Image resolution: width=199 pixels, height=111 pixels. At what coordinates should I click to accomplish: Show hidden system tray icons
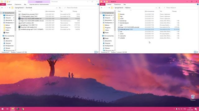[174, 109]
